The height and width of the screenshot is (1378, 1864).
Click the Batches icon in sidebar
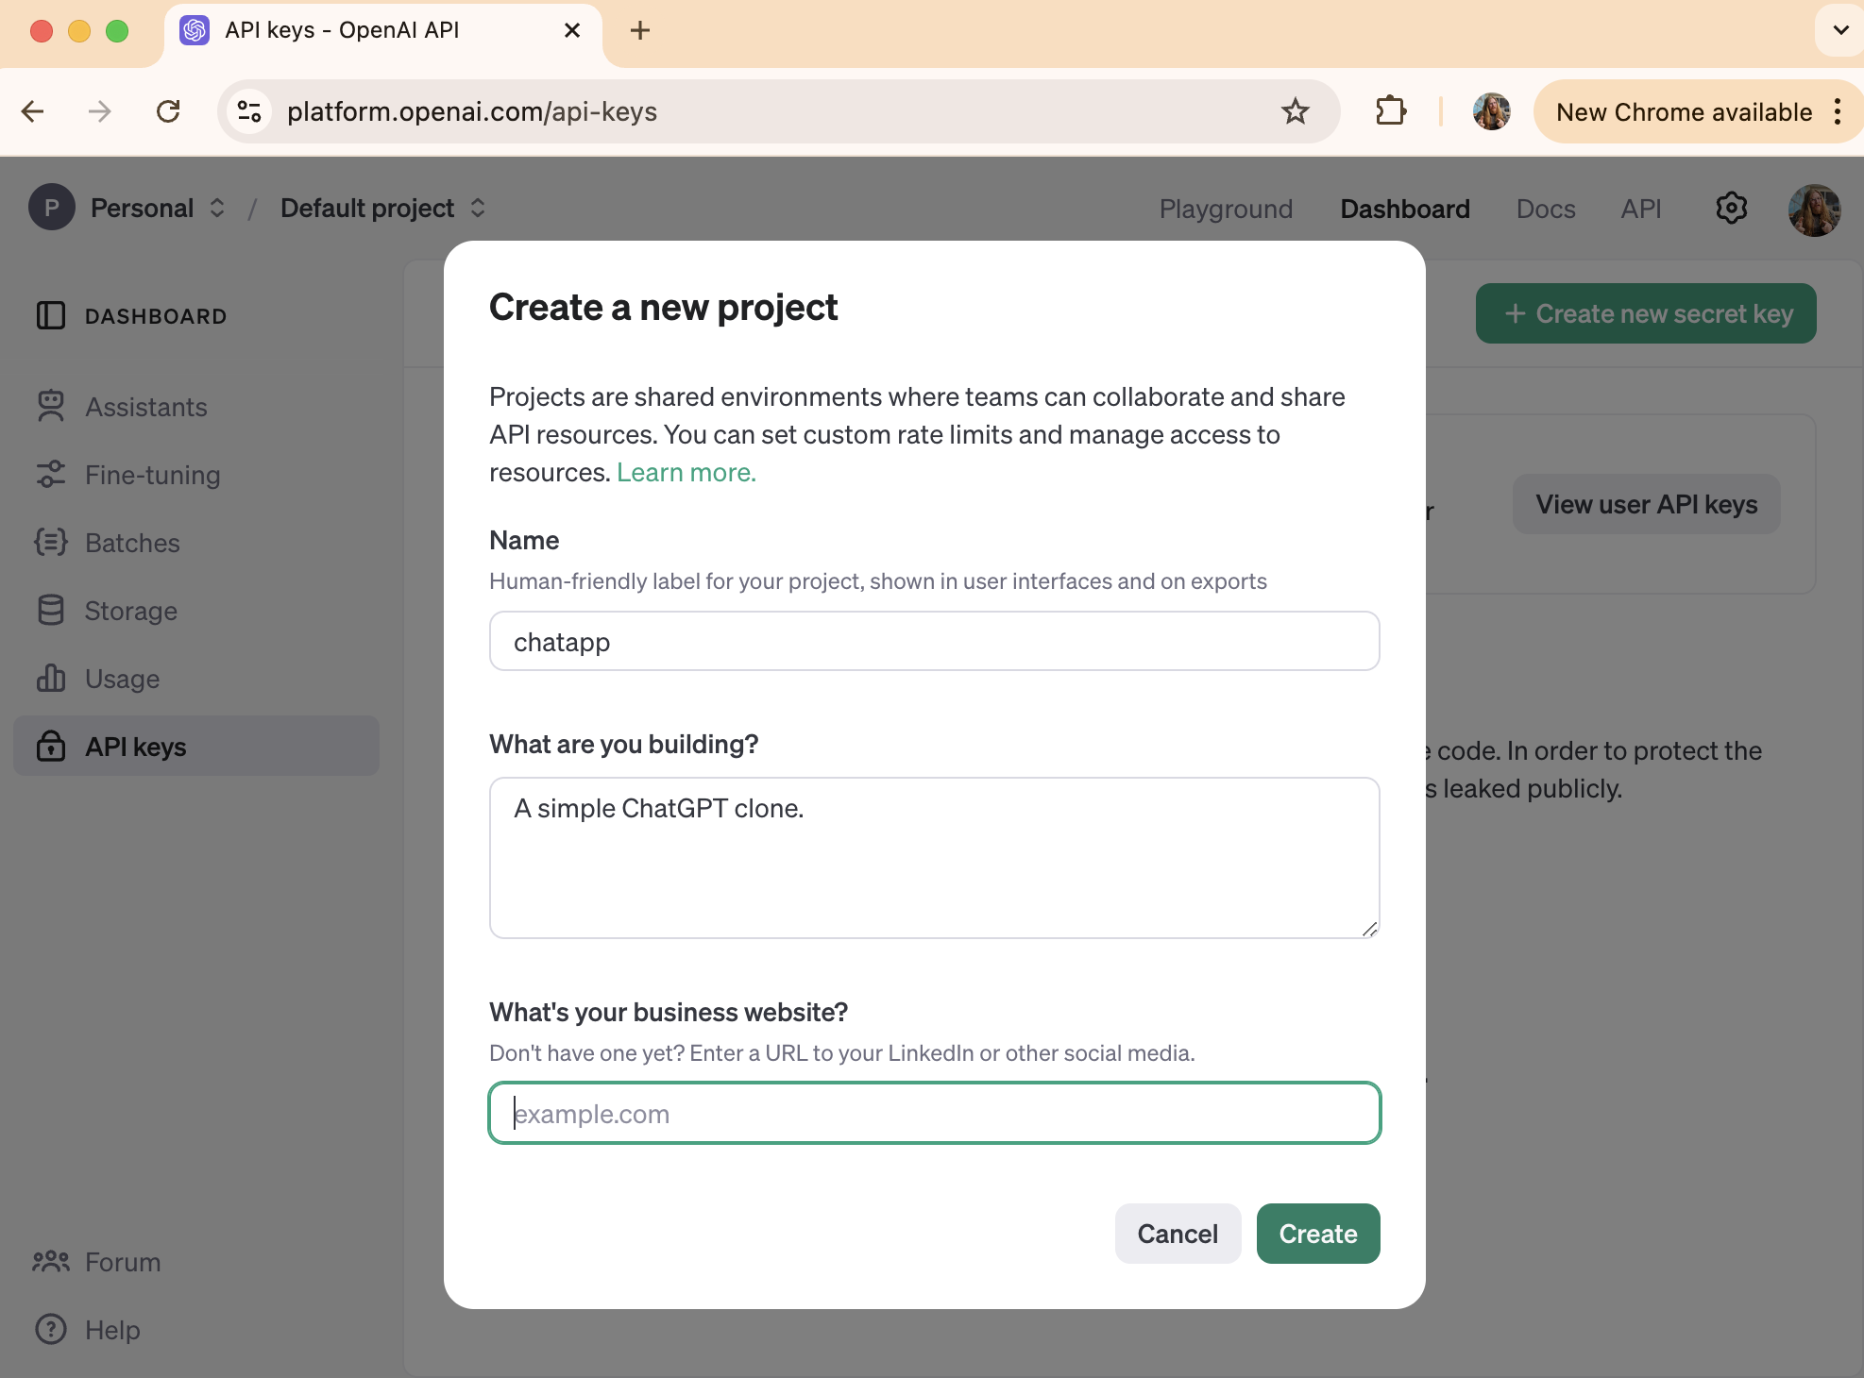point(51,543)
